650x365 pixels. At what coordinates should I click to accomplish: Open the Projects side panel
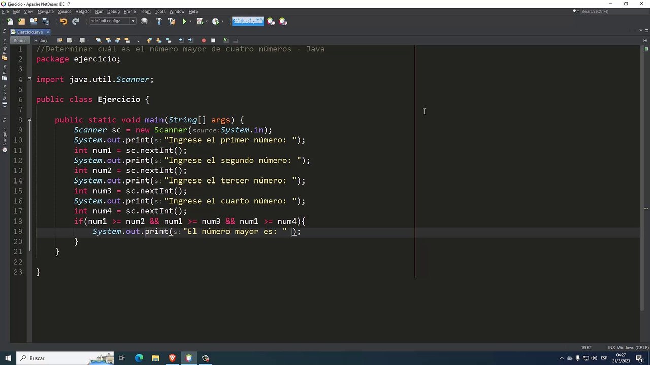point(5,50)
